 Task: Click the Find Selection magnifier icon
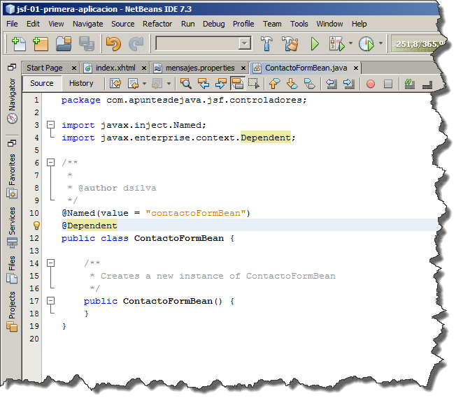186,84
